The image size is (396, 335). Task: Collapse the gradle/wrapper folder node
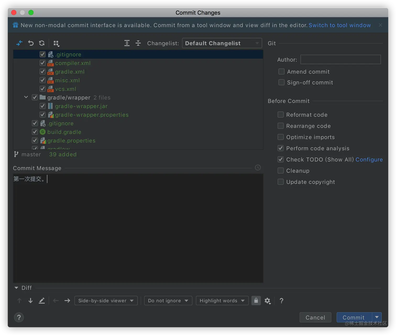tap(26, 97)
